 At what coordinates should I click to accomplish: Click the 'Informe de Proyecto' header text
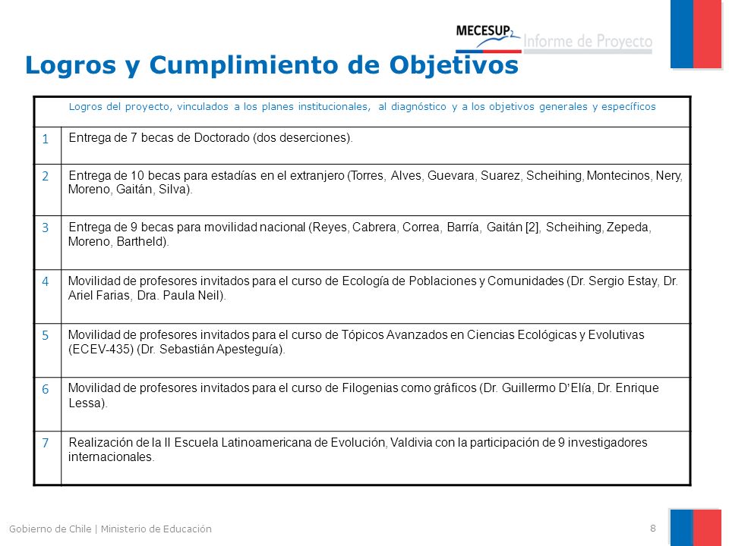[588, 41]
